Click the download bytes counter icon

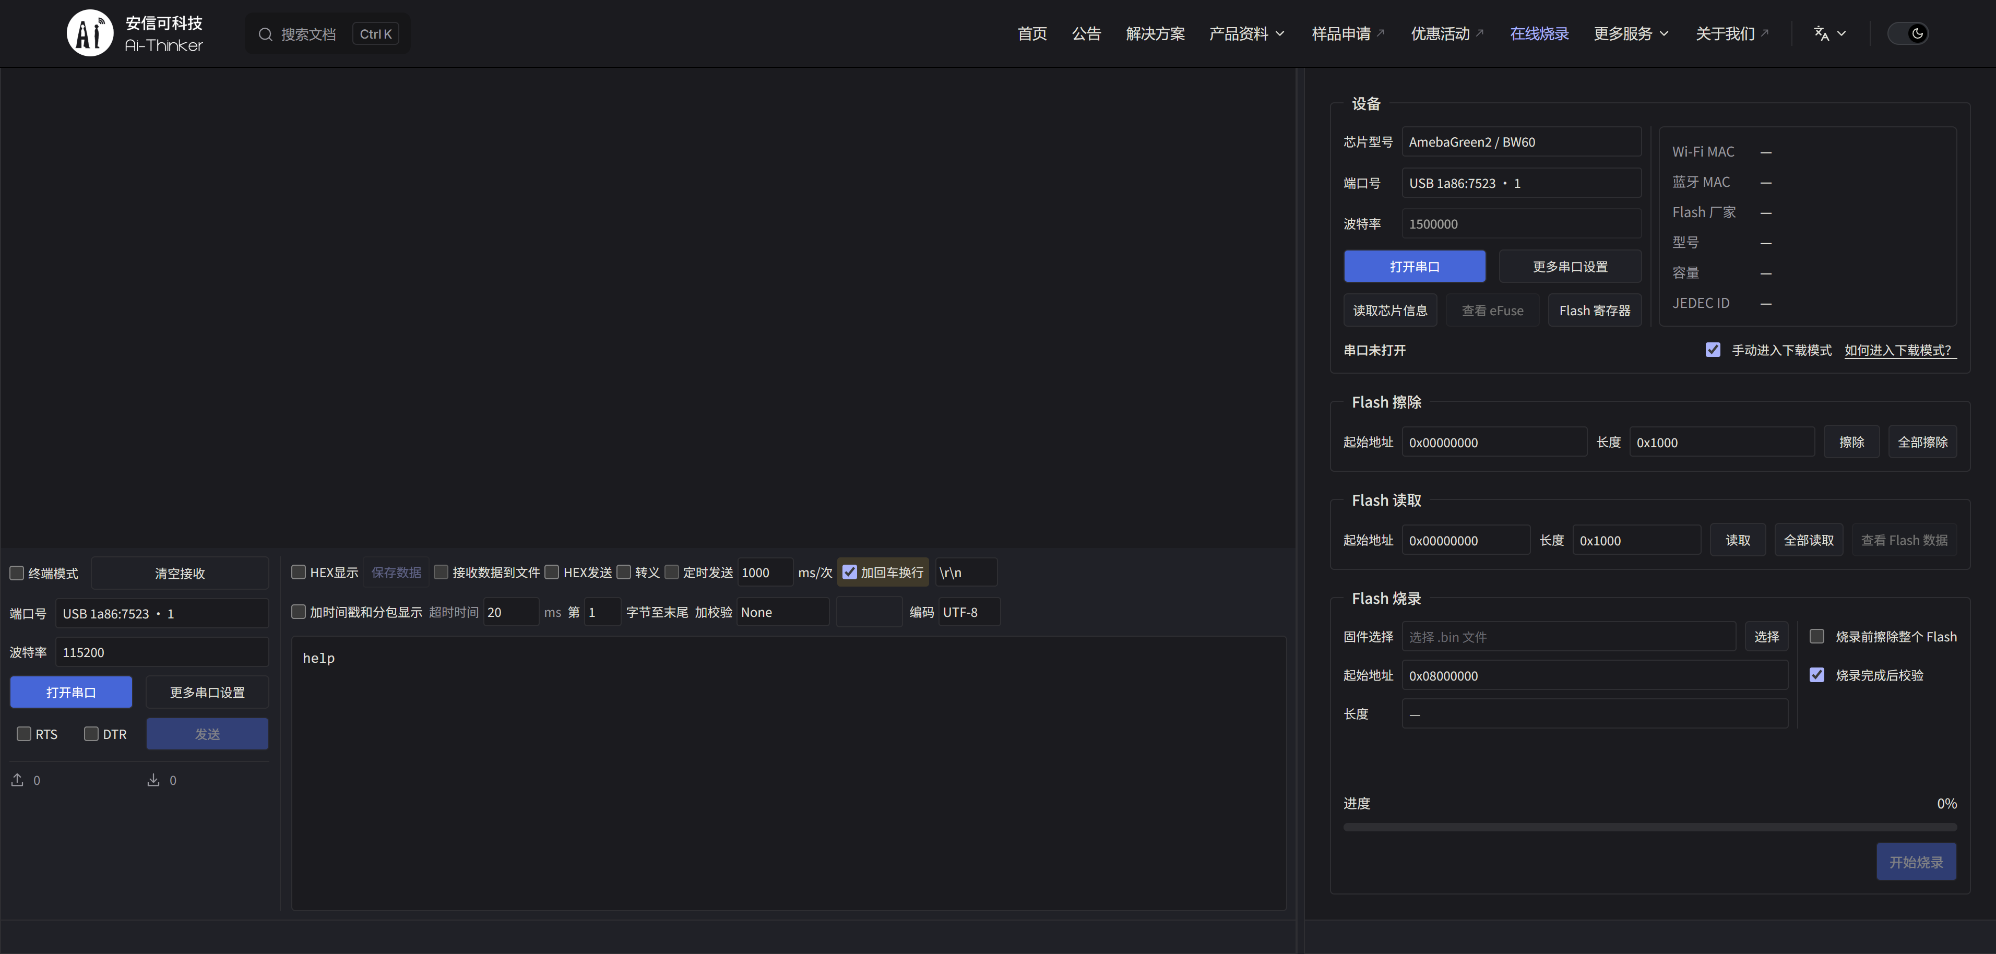tap(153, 780)
